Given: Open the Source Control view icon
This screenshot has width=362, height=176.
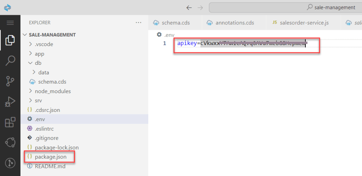Looking at the screenshot, I should [x=10, y=81].
